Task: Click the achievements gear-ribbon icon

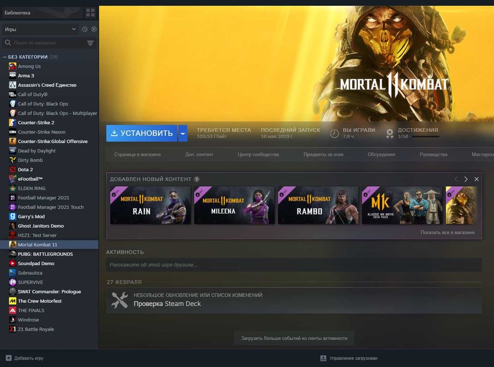Action: pos(390,134)
